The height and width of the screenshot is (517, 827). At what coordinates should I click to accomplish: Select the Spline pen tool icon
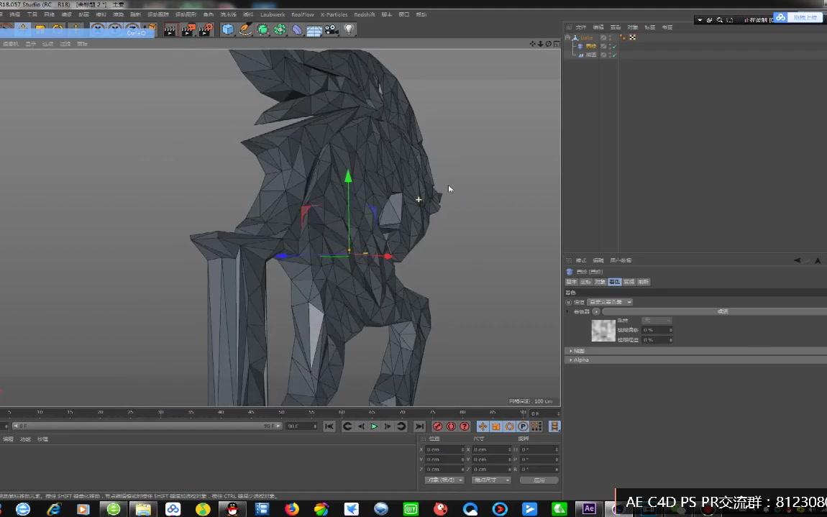click(246, 29)
